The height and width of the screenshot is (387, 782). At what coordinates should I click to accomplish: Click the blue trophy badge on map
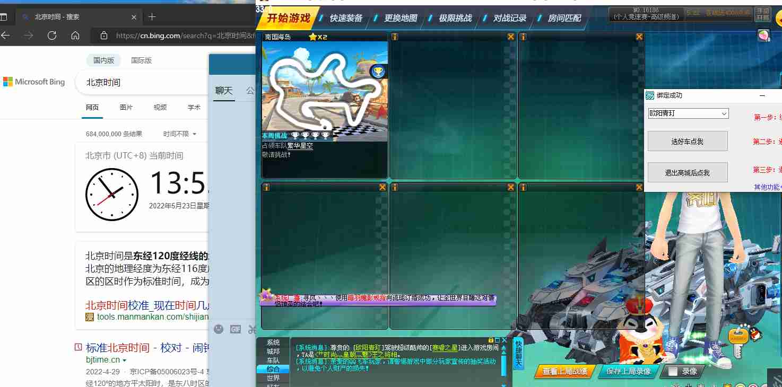(378, 72)
